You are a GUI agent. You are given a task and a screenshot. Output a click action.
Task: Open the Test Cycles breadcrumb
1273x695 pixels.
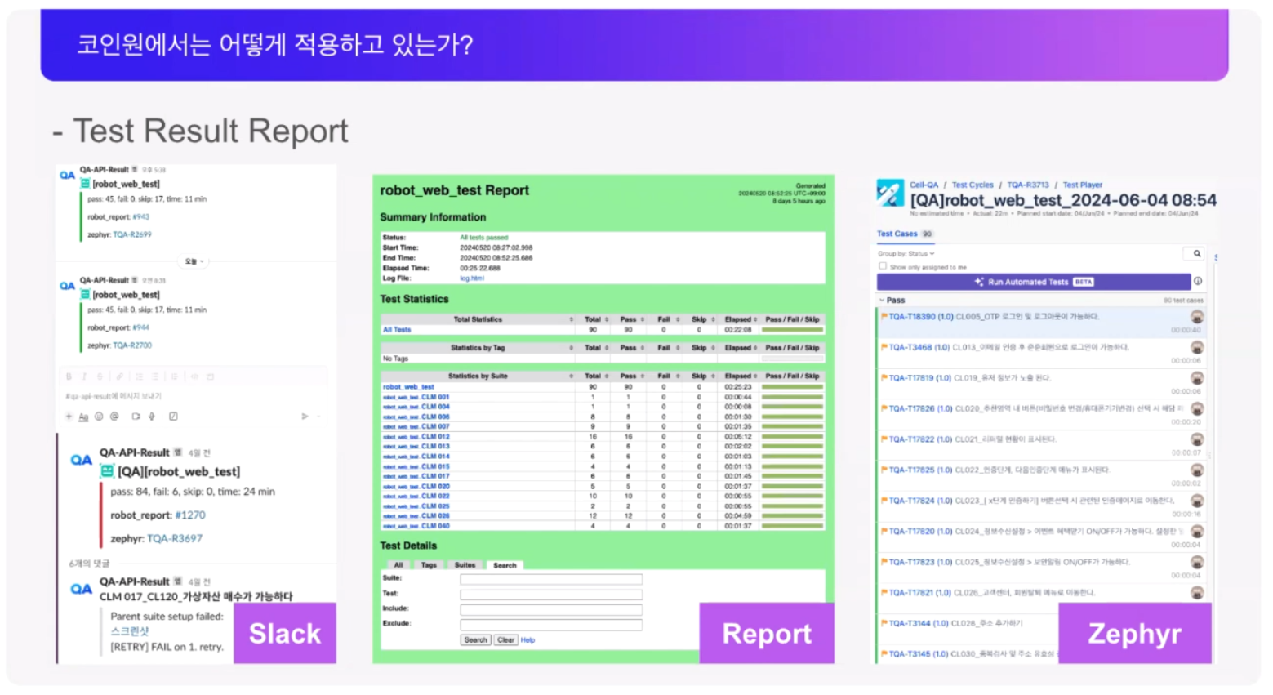tap(973, 185)
